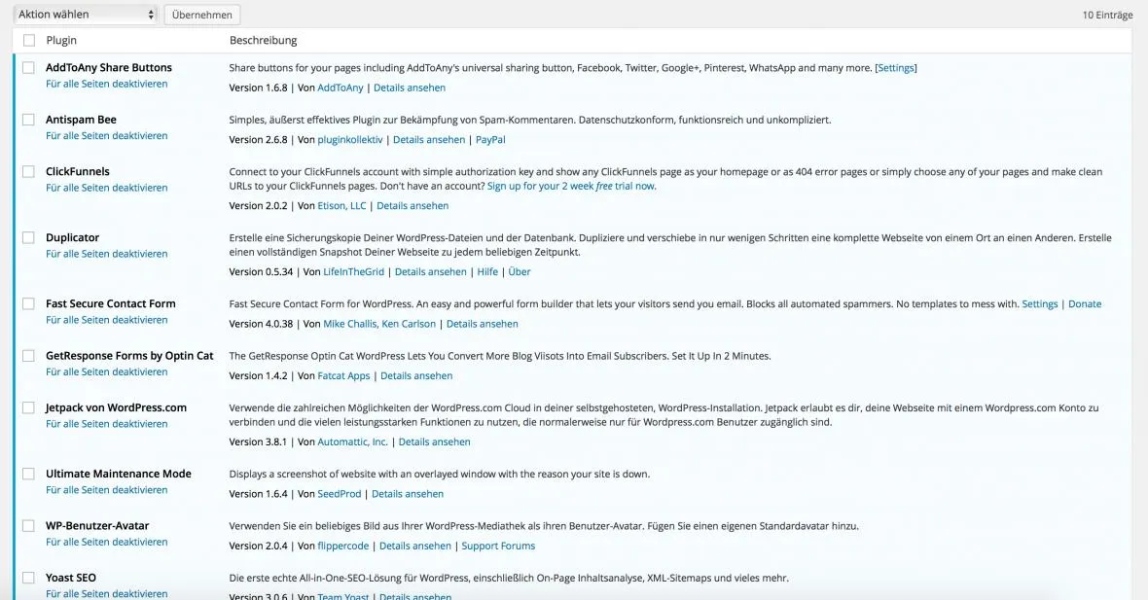
Task: Click the Übernehmen button
Action: (202, 15)
